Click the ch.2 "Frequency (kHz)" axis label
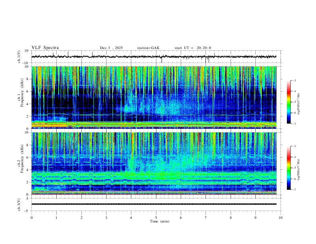Viewport: 316px width, 244px height. click(22, 158)
